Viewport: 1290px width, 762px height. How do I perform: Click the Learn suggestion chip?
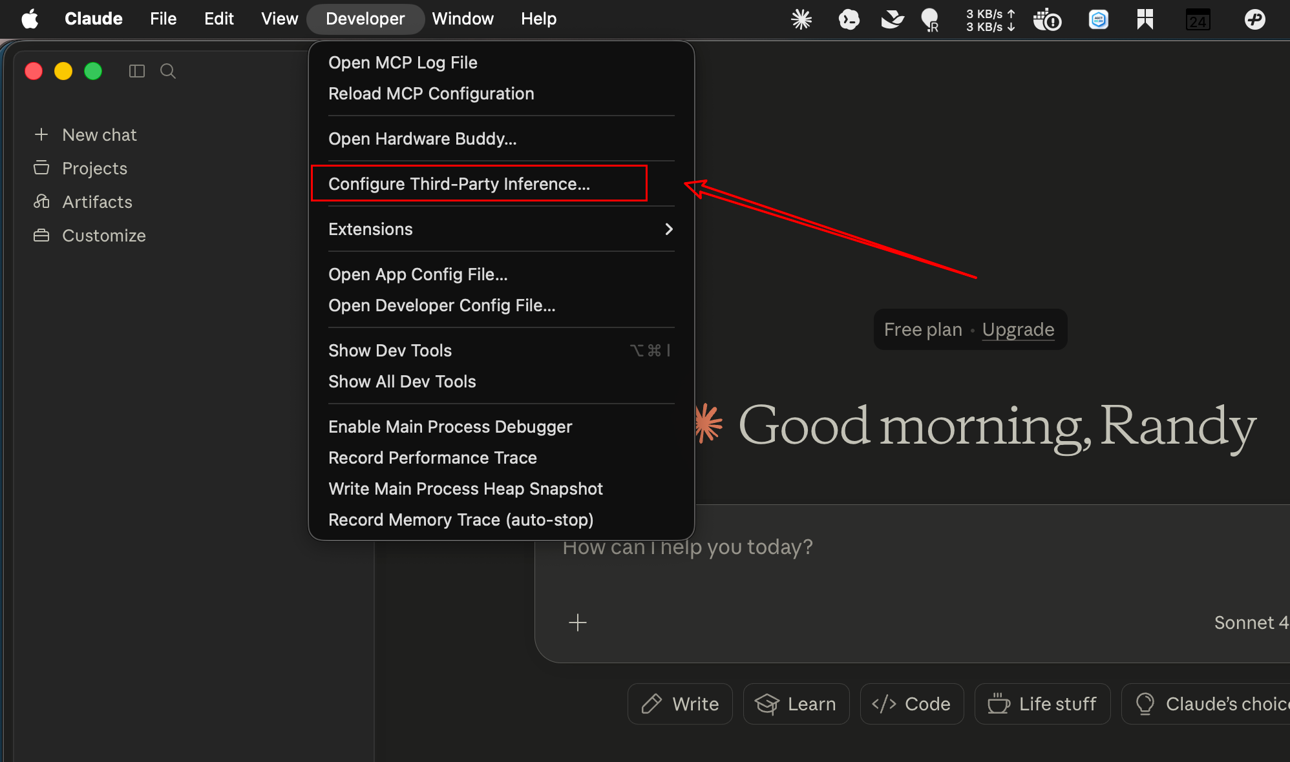click(796, 704)
